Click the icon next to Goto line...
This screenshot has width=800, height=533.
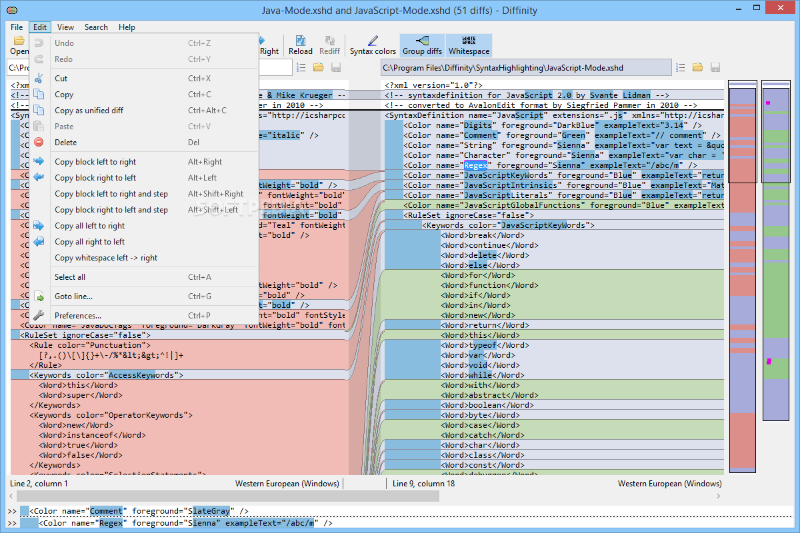39,296
